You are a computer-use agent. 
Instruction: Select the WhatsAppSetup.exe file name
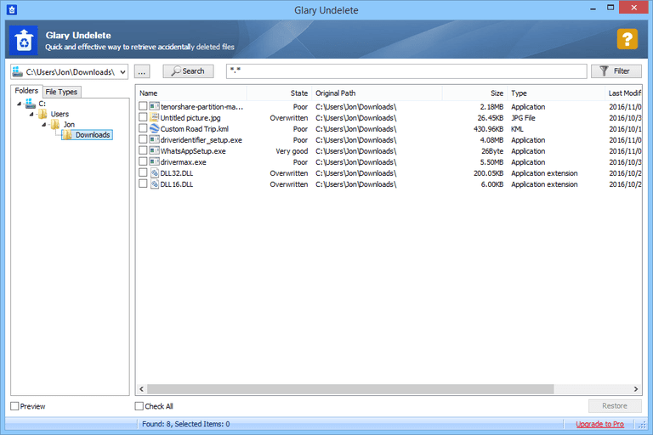coord(193,150)
